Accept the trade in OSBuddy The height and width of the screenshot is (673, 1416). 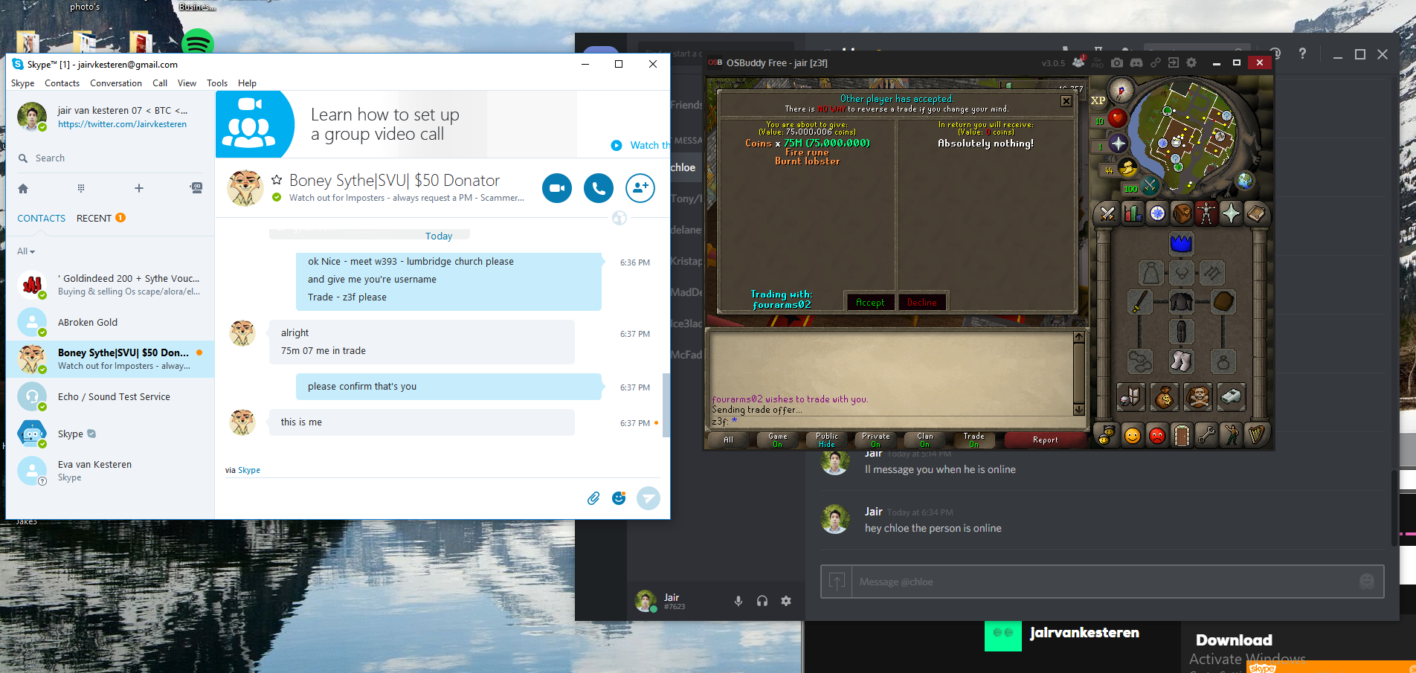870,302
